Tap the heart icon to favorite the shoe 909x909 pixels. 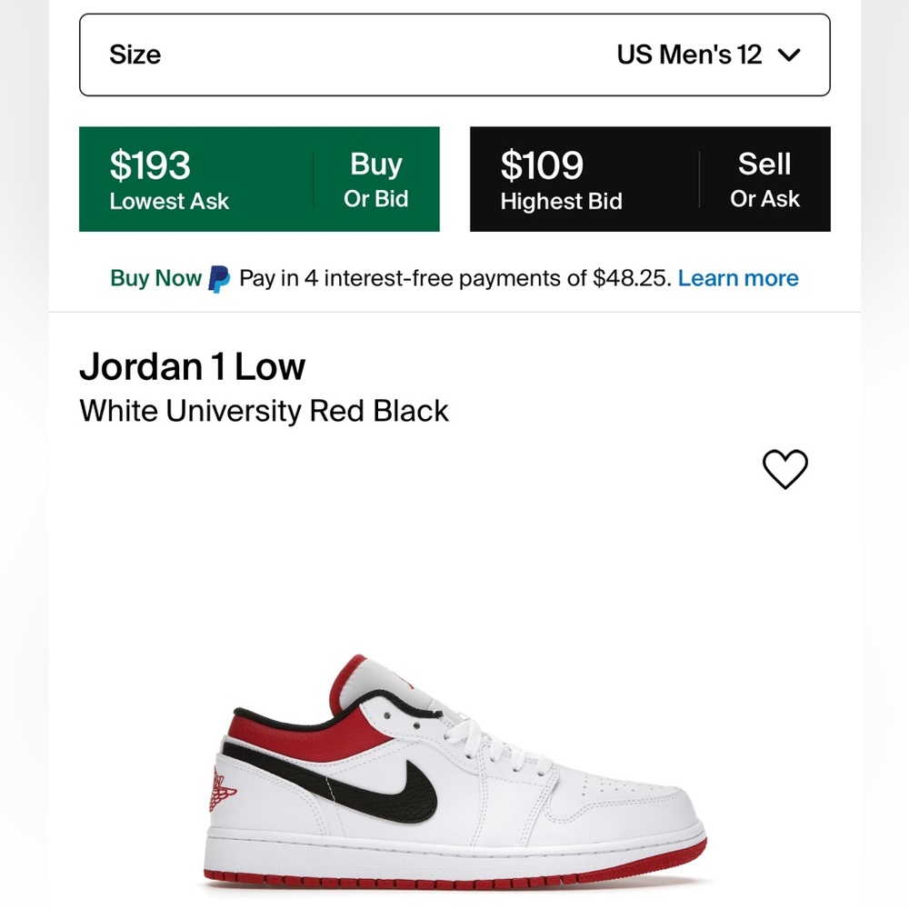[785, 469]
